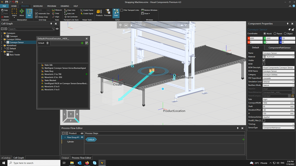Open the Material dropdown showing Aluminum
296x166 pixels.
[x=278, y=57]
